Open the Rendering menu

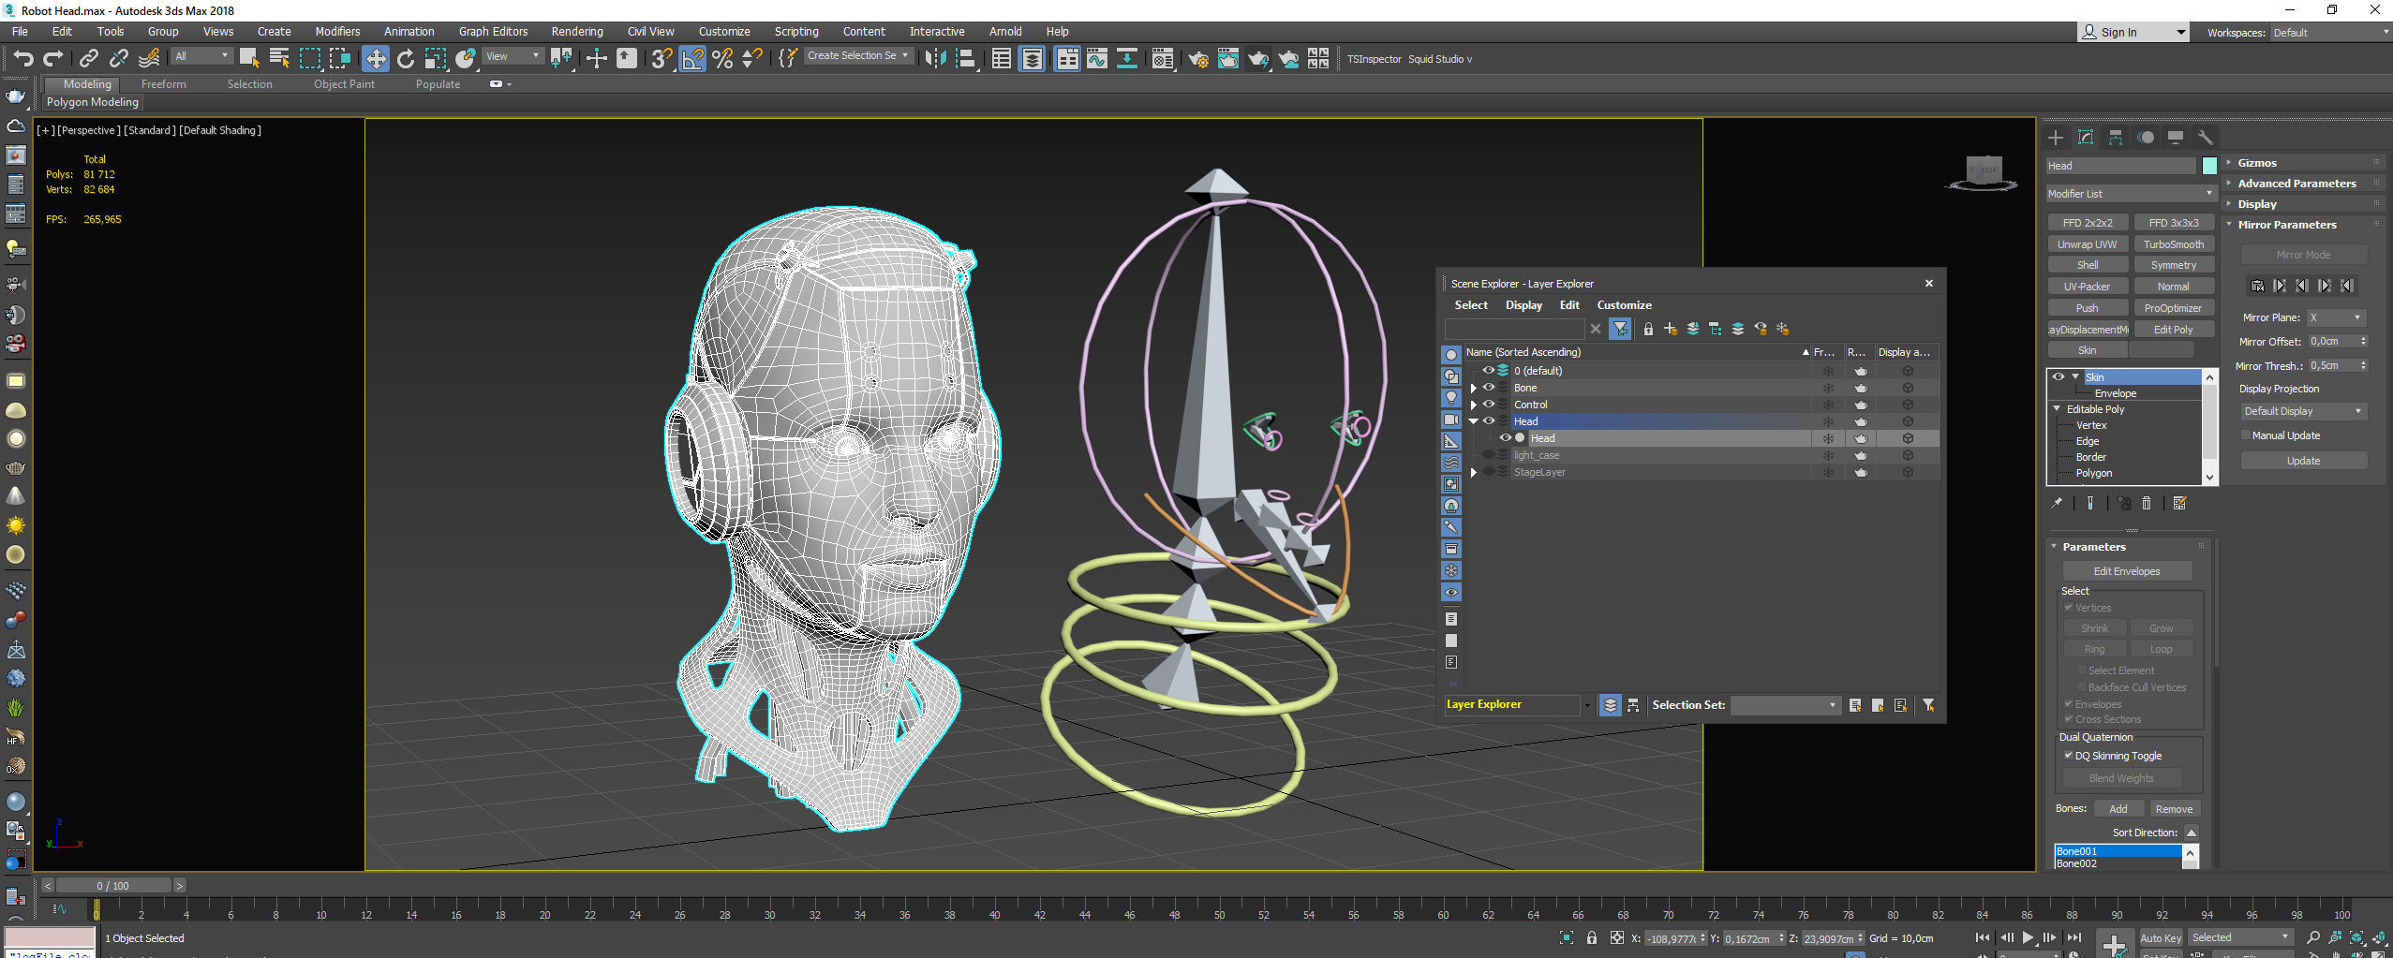pyautogui.click(x=577, y=32)
